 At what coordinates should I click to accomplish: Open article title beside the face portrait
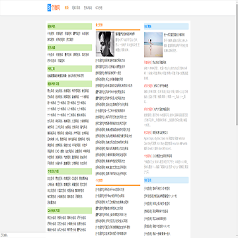[x=125, y=34]
